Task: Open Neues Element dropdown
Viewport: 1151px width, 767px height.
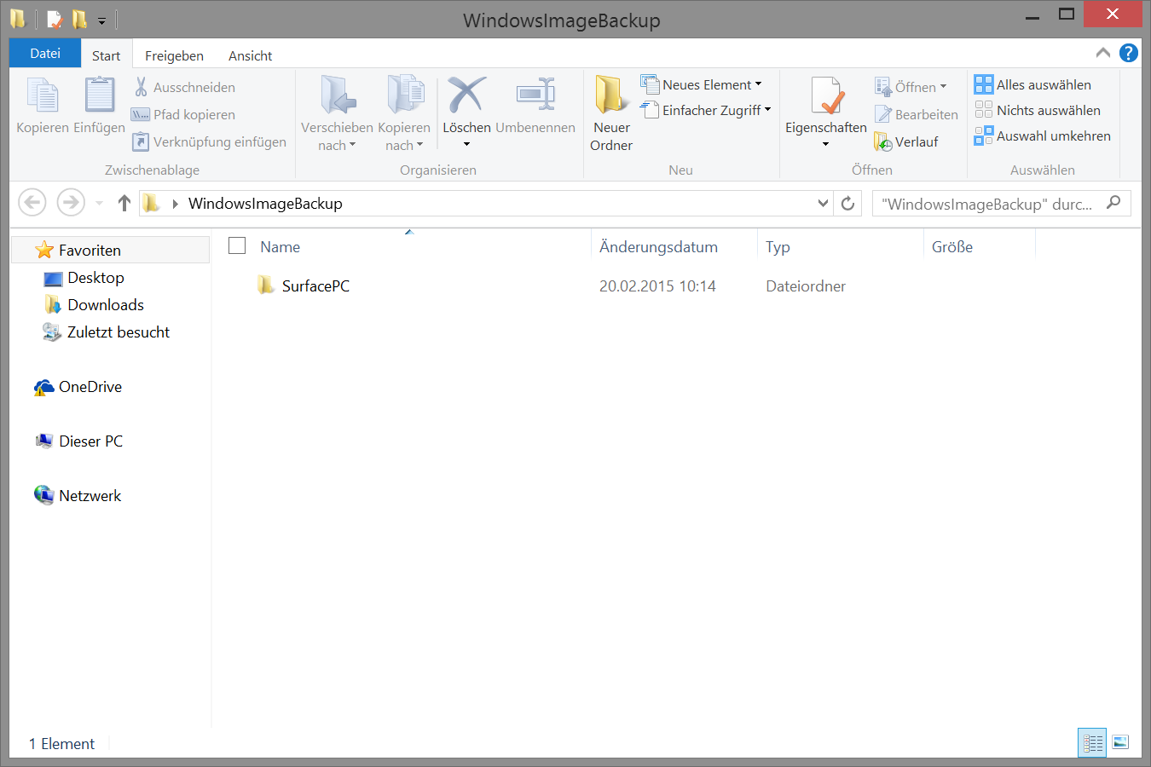Action: point(758,84)
